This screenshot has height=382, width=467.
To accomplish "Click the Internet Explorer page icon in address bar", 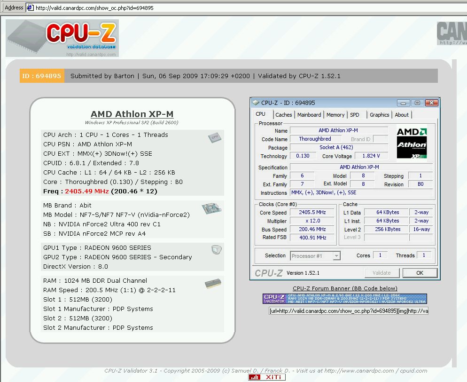I will 30,8.
